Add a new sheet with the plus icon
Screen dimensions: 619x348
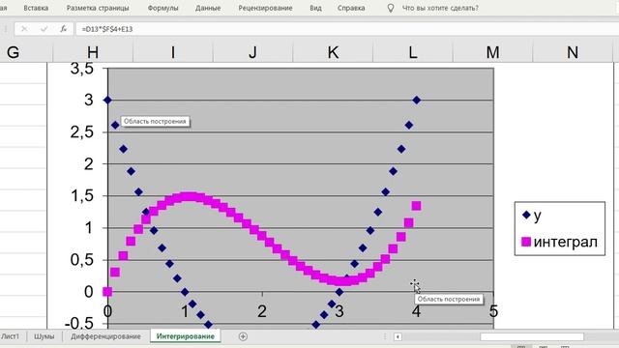click(243, 336)
